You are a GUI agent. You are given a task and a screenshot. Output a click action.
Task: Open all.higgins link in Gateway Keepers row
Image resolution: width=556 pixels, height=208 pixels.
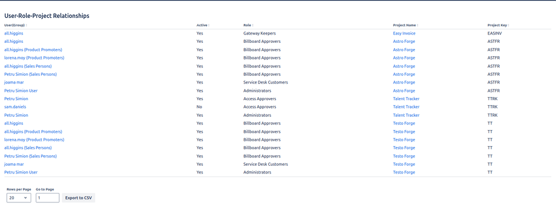coord(14,33)
